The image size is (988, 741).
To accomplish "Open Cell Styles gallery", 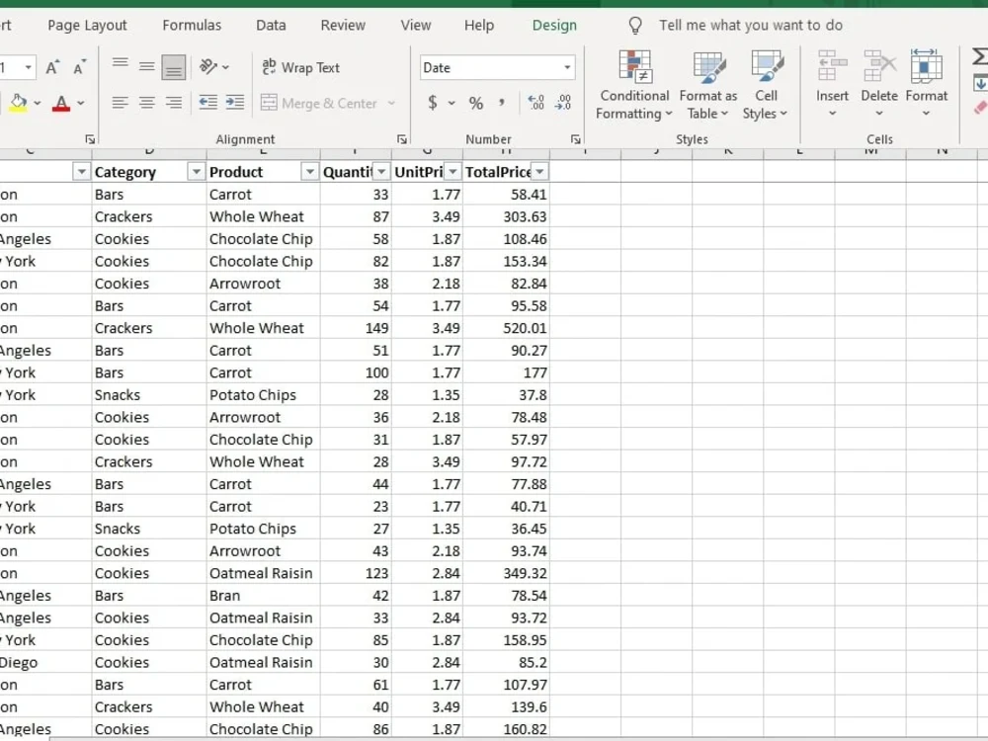I will coord(766,85).
